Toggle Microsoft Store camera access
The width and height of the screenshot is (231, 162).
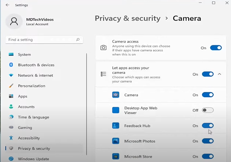click(x=208, y=156)
